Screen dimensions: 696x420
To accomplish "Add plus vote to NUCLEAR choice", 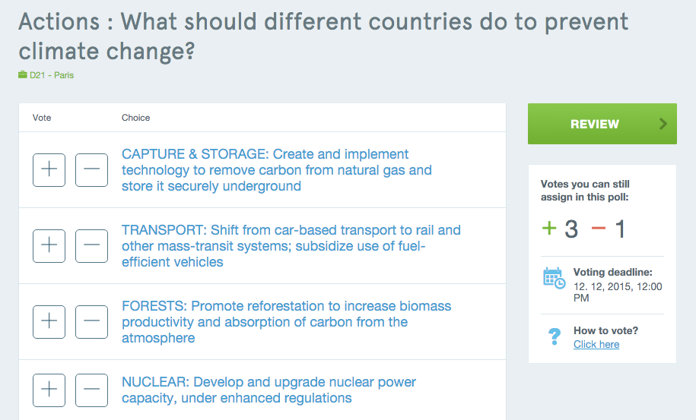I will tap(49, 390).
